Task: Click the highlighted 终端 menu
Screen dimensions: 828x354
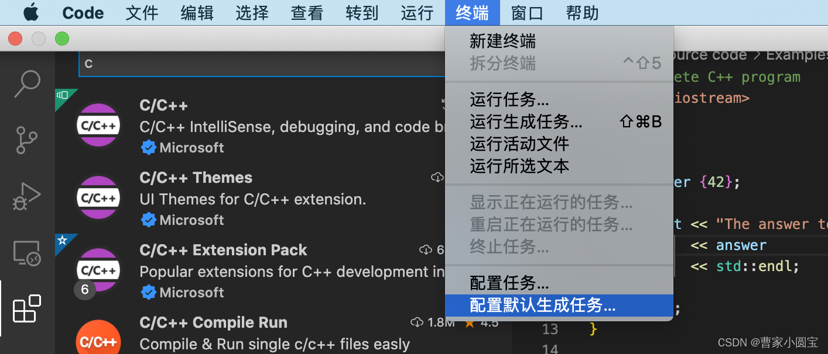Action: coord(473,12)
